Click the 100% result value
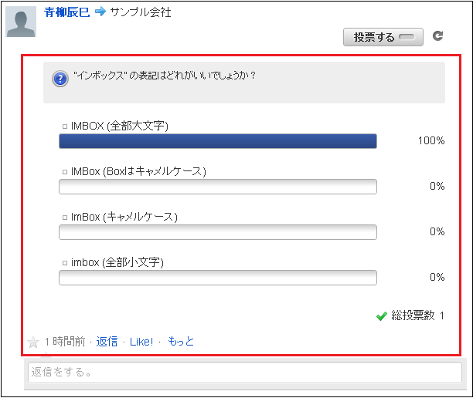Viewport: 473px width, 398px height. (x=431, y=140)
